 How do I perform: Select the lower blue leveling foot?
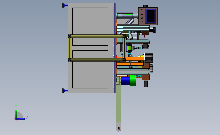coord(65,91)
